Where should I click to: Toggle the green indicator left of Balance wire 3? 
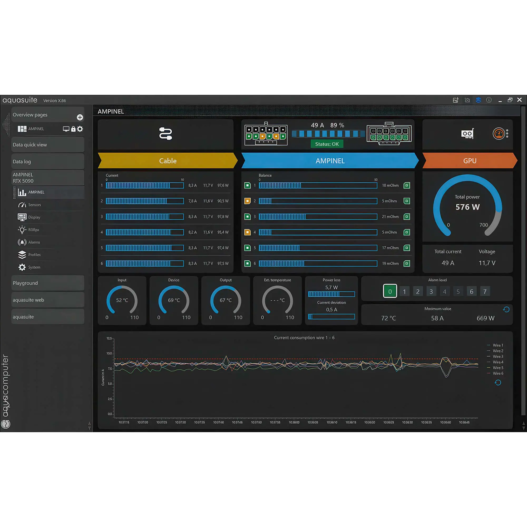click(x=247, y=217)
